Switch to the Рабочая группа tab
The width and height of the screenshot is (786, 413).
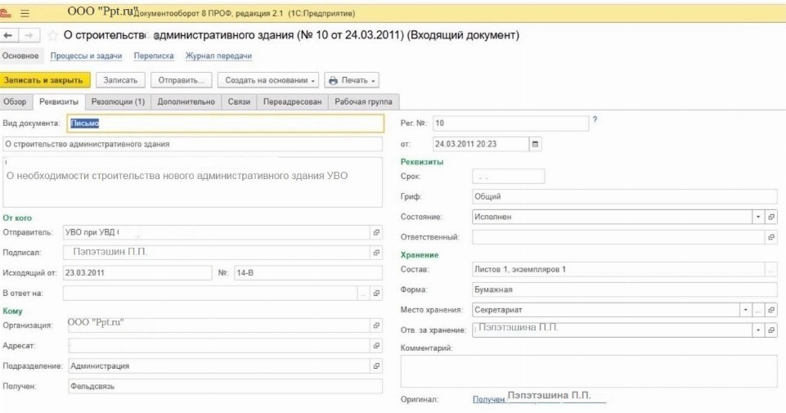click(362, 101)
